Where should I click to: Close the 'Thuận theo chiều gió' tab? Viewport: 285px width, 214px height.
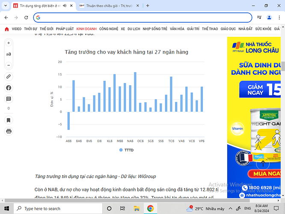pyautogui.click(x=138, y=6)
